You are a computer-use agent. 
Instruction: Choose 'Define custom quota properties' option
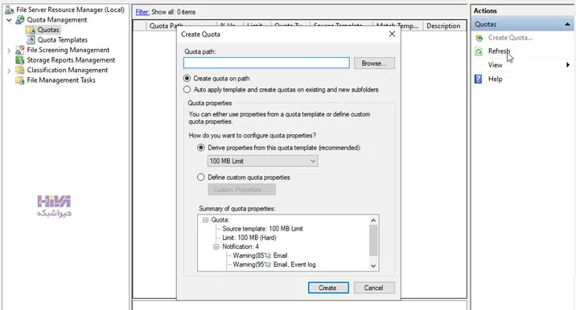tap(200, 177)
